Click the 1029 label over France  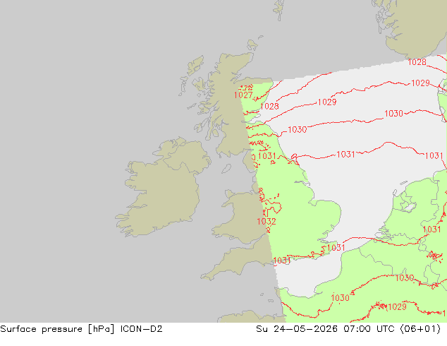click(397, 307)
